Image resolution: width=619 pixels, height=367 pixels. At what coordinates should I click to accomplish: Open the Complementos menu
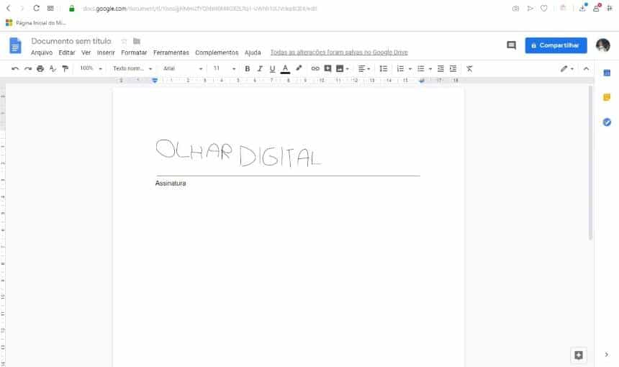click(x=217, y=53)
